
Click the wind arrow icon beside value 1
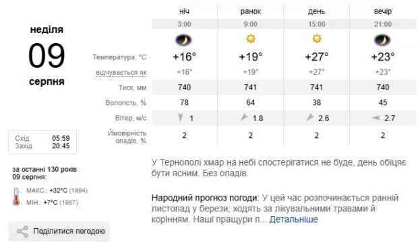pos(181,117)
